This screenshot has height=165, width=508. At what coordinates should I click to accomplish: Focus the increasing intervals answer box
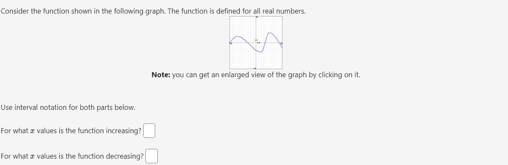(149, 131)
